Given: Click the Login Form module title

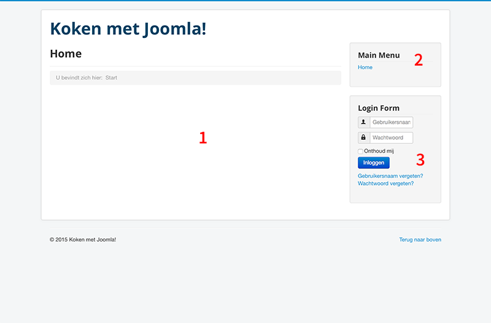Looking at the screenshot, I should pyautogui.click(x=379, y=108).
